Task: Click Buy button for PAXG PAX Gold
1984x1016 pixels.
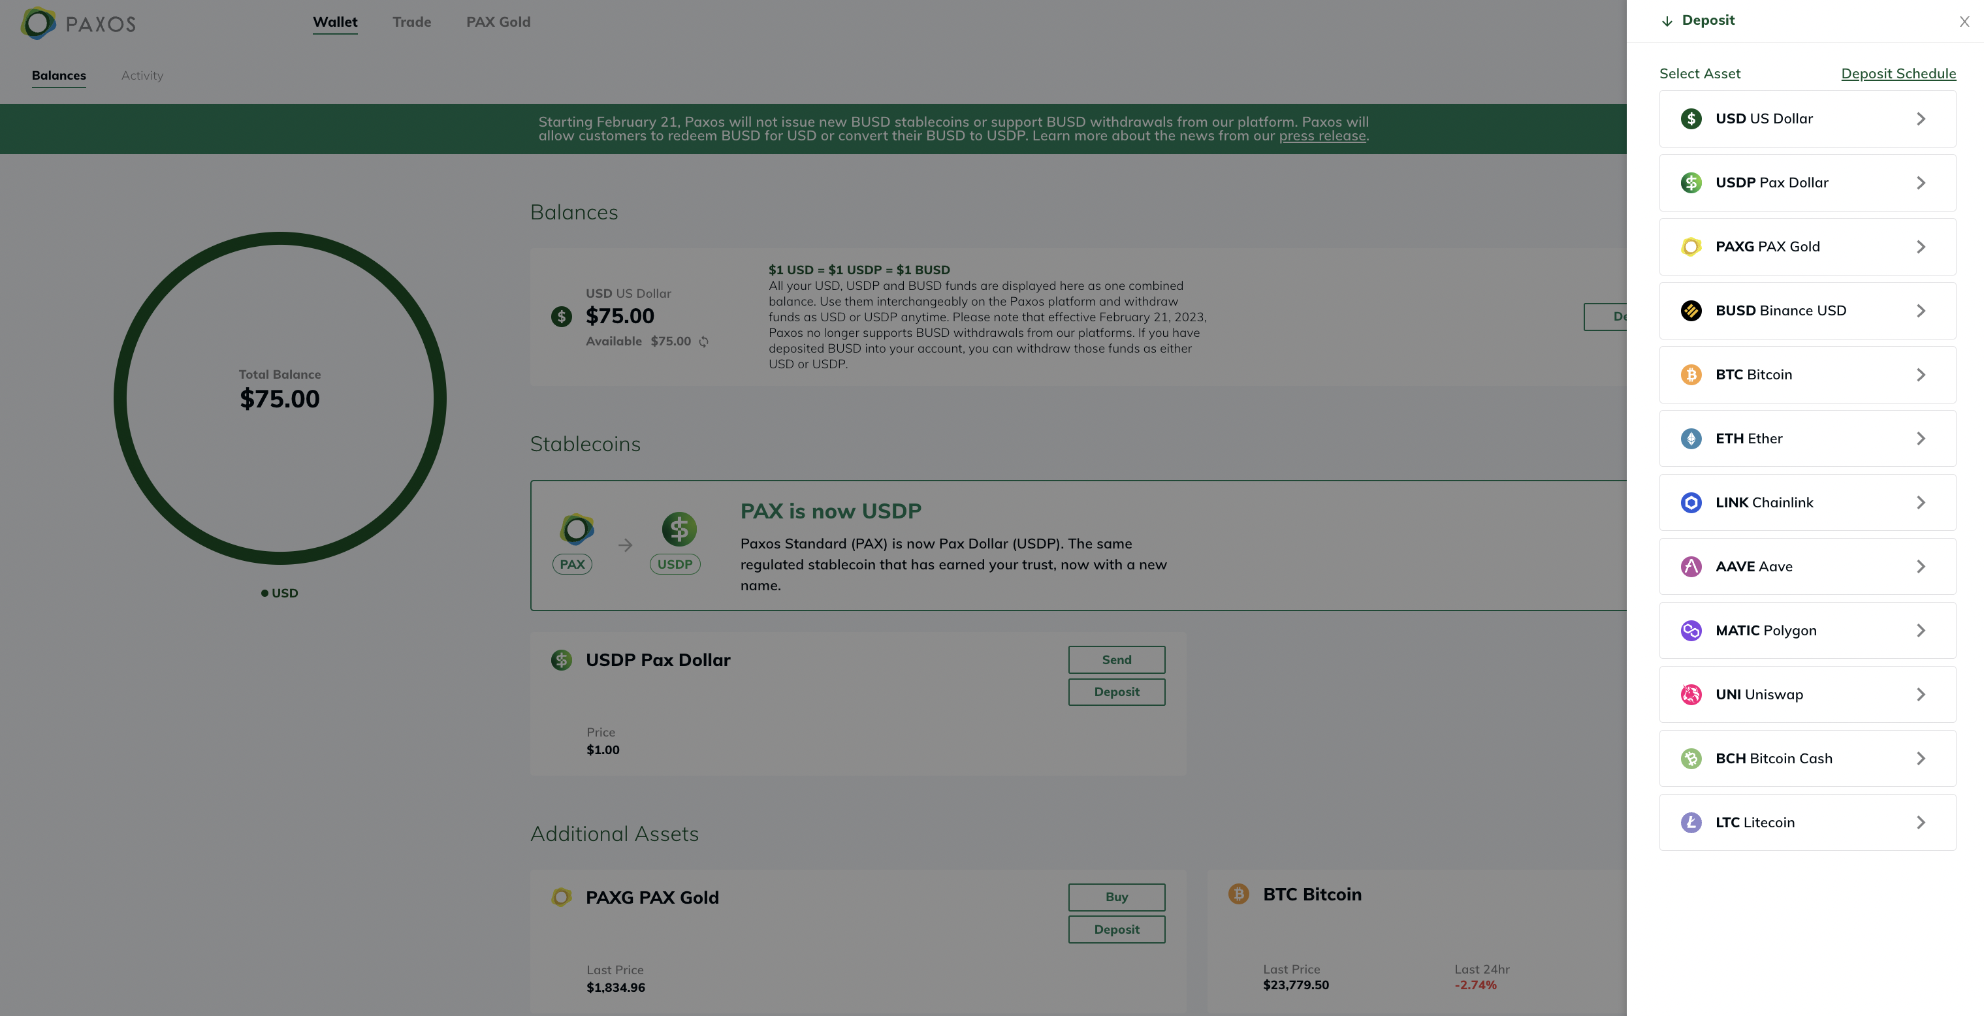Action: [1116, 897]
